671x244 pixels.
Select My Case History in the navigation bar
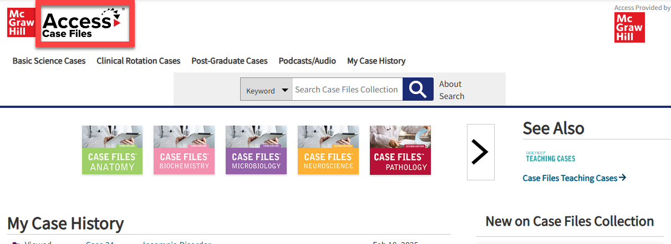376,61
